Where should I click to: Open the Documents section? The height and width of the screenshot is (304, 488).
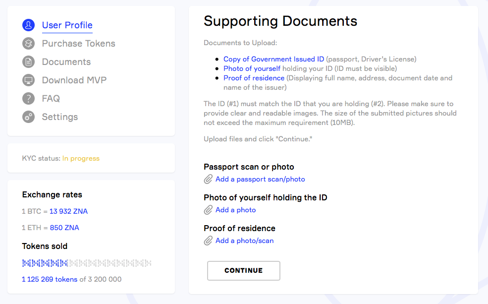tap(66, 62)
